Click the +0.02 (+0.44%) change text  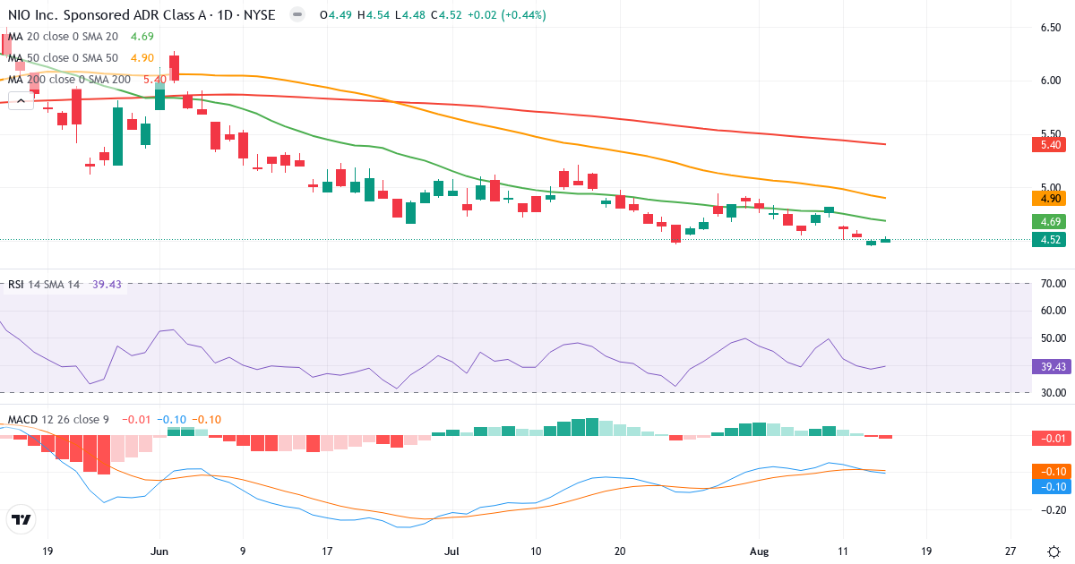(x=506, y=15)
